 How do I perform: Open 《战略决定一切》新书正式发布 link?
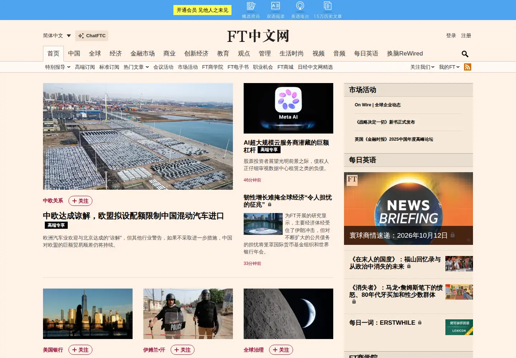(385, 122)
